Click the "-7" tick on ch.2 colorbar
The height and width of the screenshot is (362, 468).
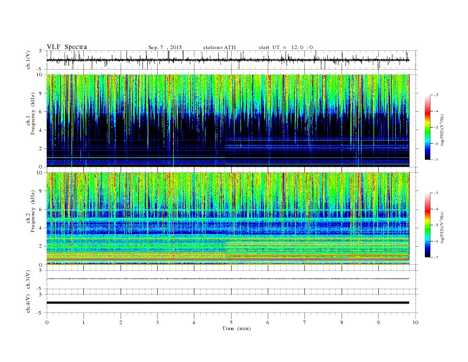click(435, 257)
